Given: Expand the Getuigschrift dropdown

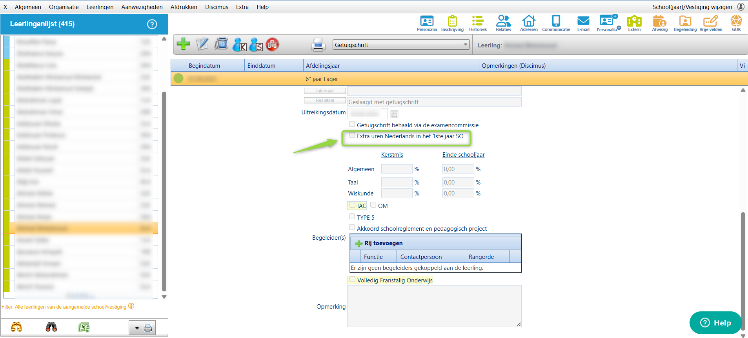Looking at the screenshot, I should 465,45.
